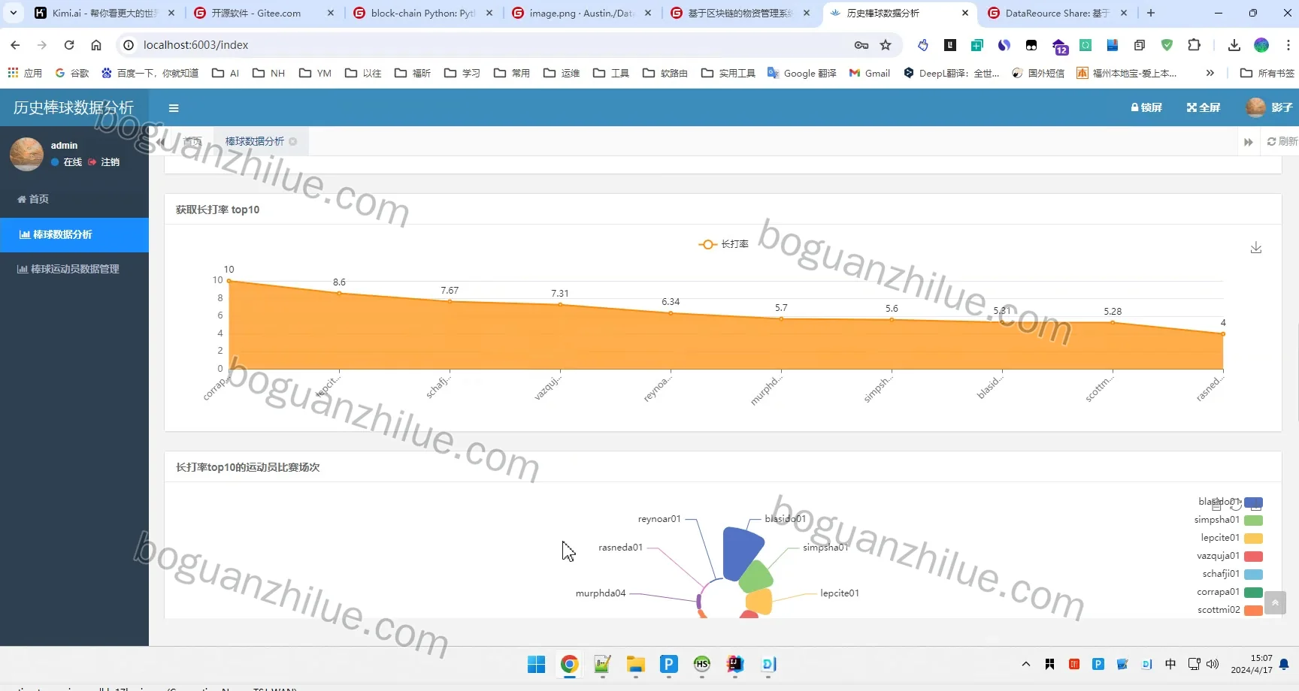Open the Google 翻译 bookmark
The width and height of the screenshot is (1299, 691).
[x=802, y=73]
